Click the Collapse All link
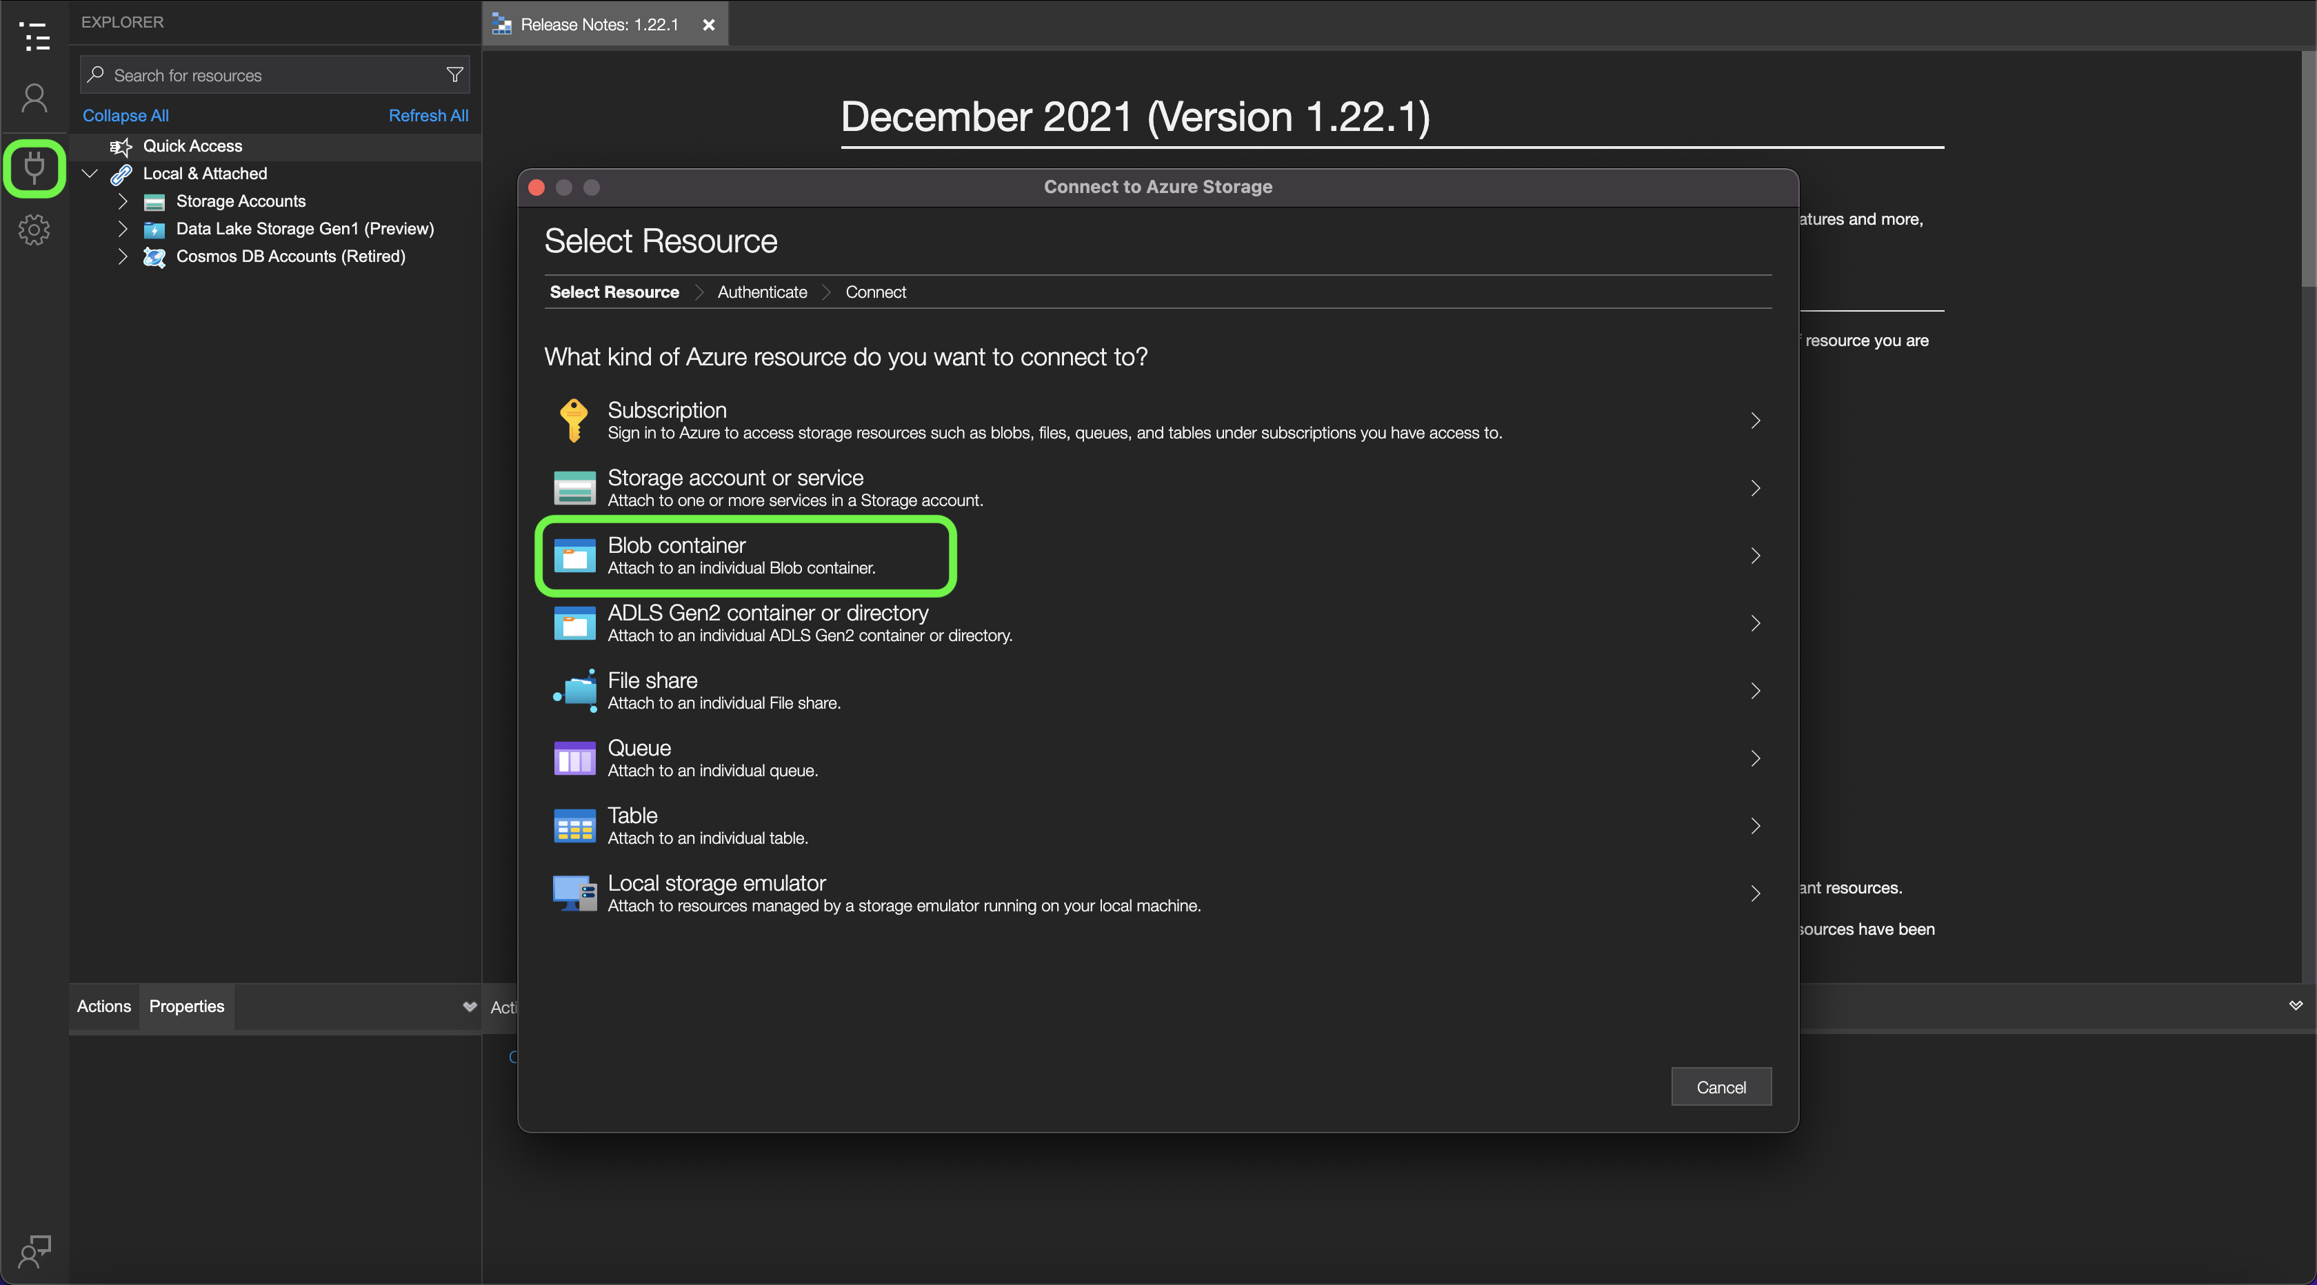The width and height of the screenshot is (2317, 1285). click(125, 115)
